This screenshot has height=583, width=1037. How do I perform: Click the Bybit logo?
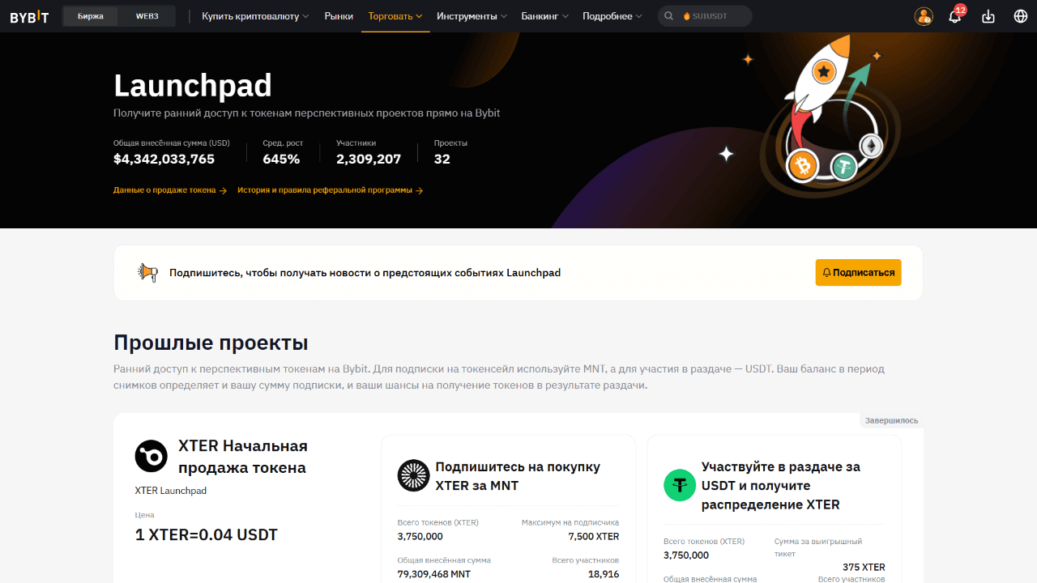29,16
